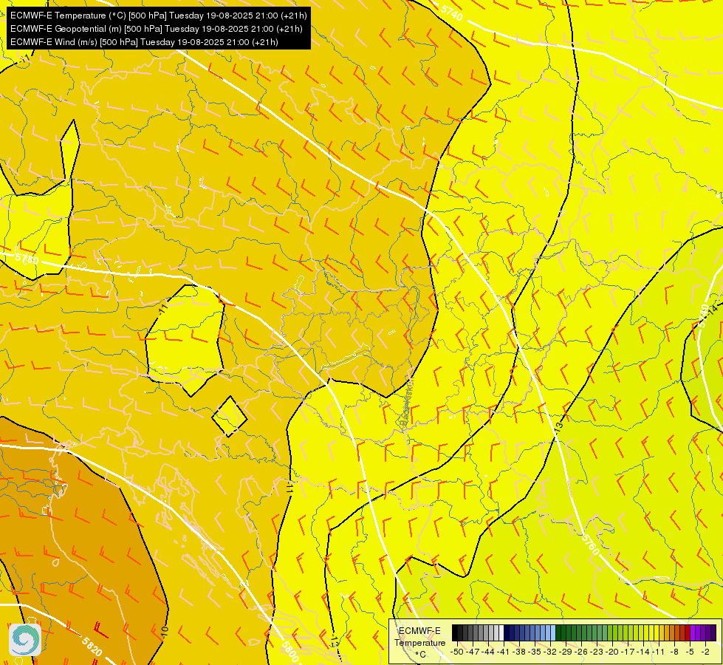Viewport: 723px width, 665px height.
Task: Click the legend's '°C' unit label
Action: click(420, 655)
